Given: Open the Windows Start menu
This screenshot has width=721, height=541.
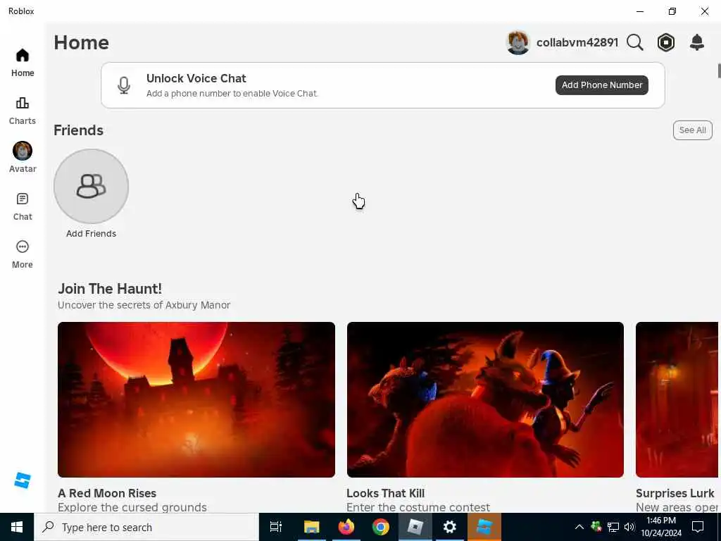Looking at the screenshot, I should pos(17,527).
